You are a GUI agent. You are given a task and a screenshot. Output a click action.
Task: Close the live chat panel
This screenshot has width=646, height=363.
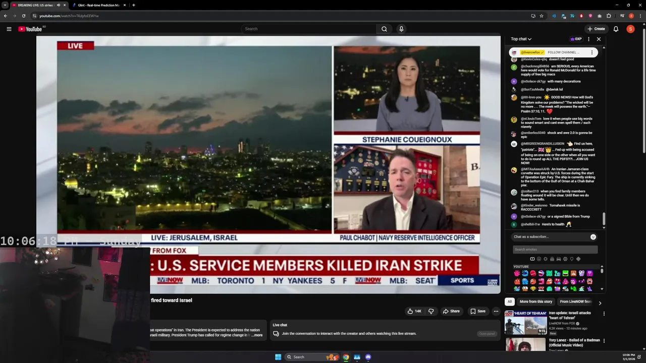click(599, 39)
